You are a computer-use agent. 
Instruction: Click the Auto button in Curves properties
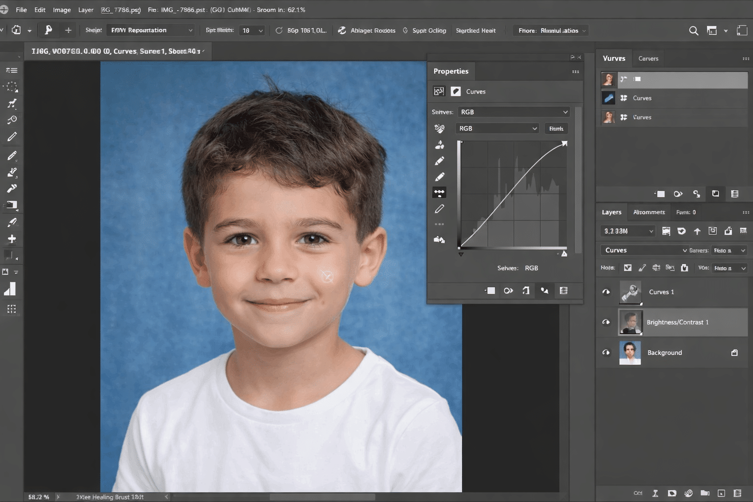556,128
